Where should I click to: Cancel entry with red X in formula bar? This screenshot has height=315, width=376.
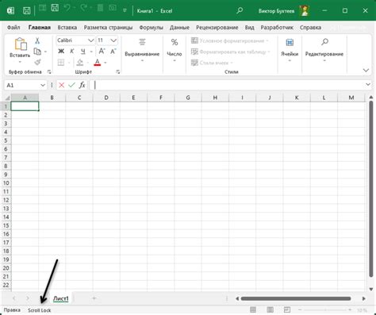(x=61, y=85)
